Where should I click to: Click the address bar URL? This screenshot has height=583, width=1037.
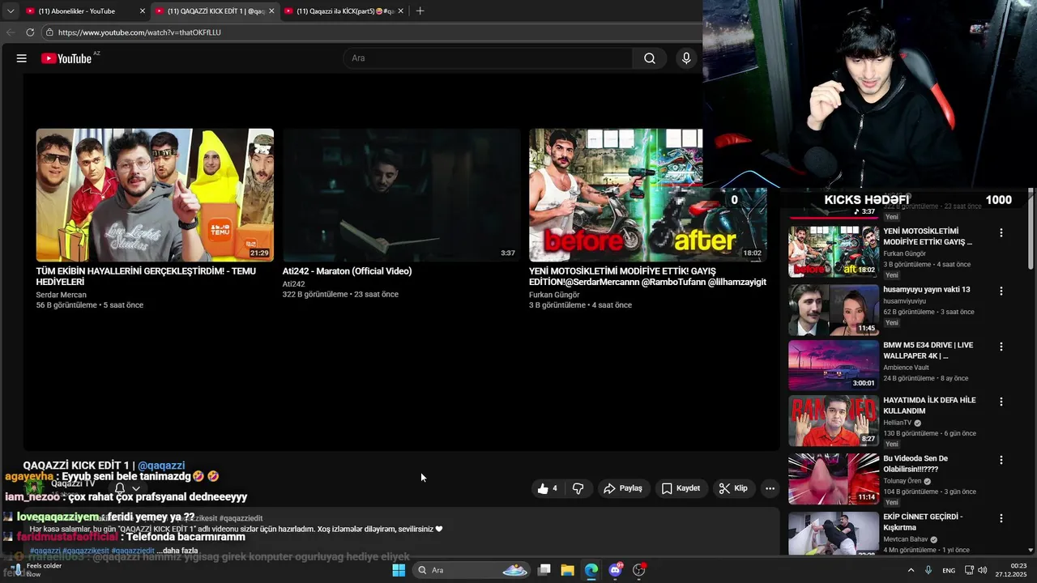click(139, 32)
